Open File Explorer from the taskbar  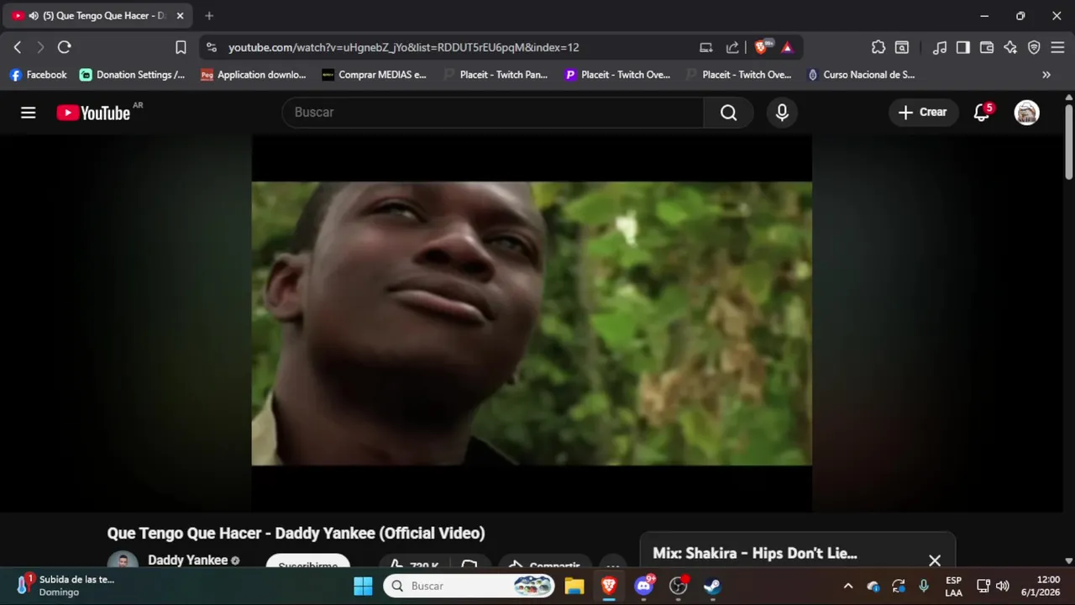coord(574,586)
